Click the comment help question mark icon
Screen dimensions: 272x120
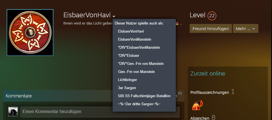coord(180,93)
